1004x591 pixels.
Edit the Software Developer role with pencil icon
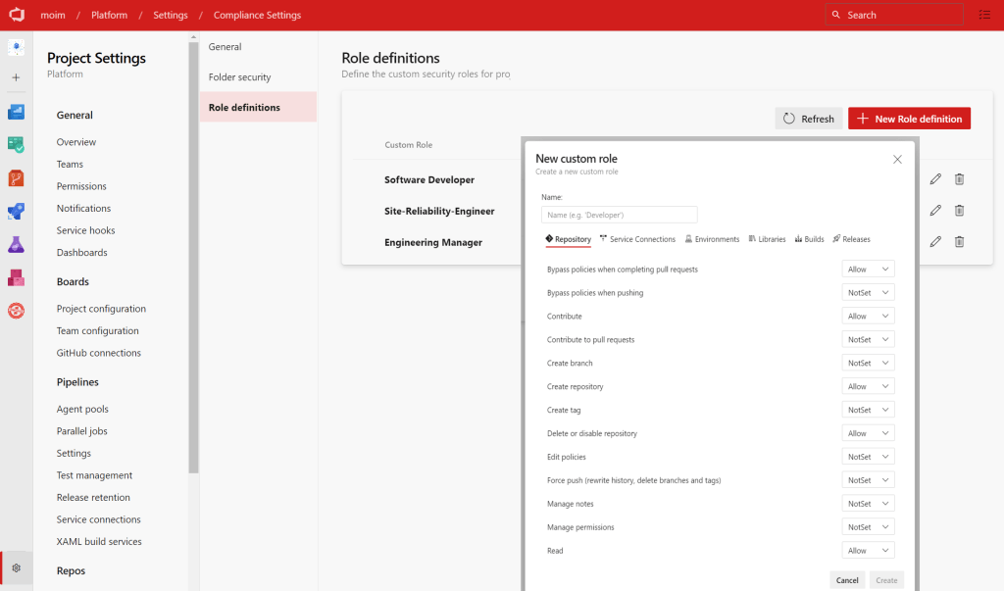click(935, 179)
